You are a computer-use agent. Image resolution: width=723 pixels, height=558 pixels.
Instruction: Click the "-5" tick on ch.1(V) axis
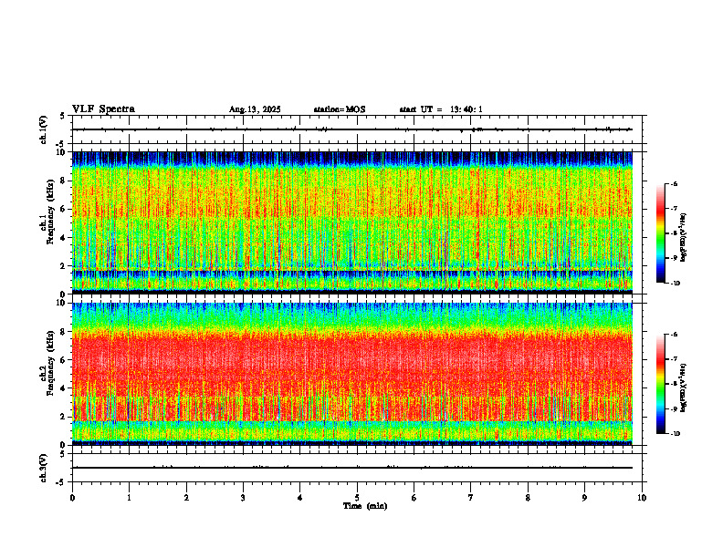point(61,144)
